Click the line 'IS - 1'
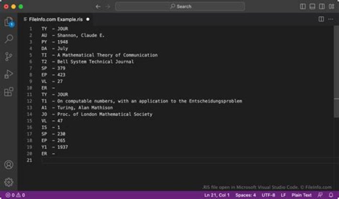Image resolution: width=339 pixels, height=199 pixels. tap(51, 127)
